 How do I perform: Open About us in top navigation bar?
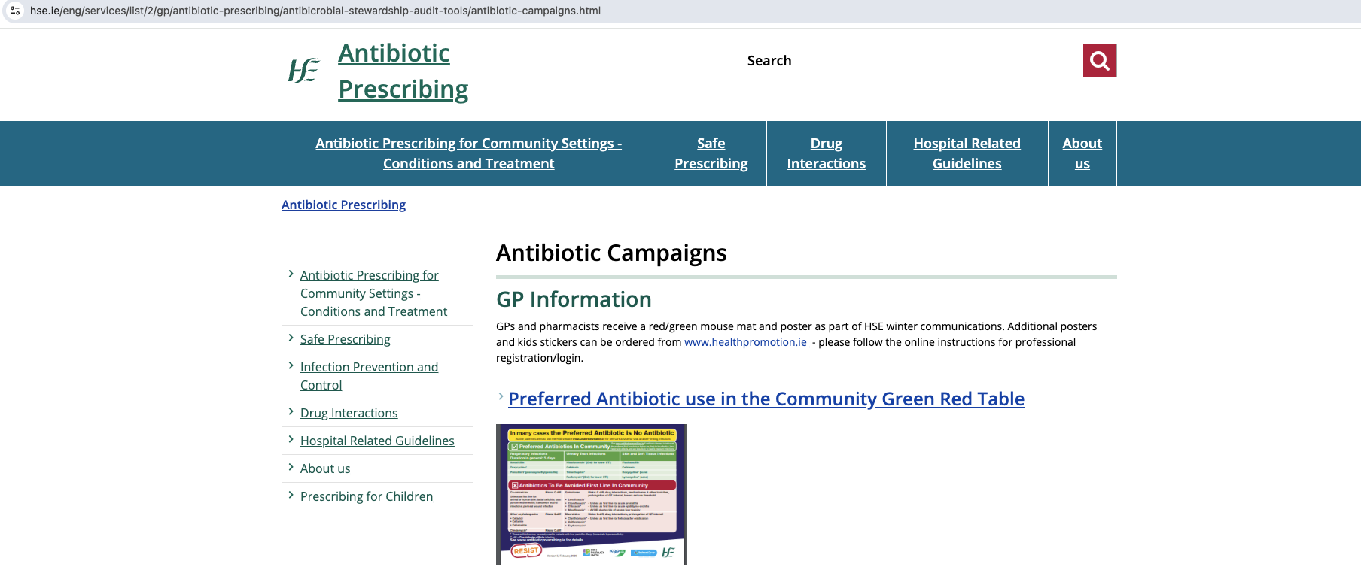tap(1082, 153)
